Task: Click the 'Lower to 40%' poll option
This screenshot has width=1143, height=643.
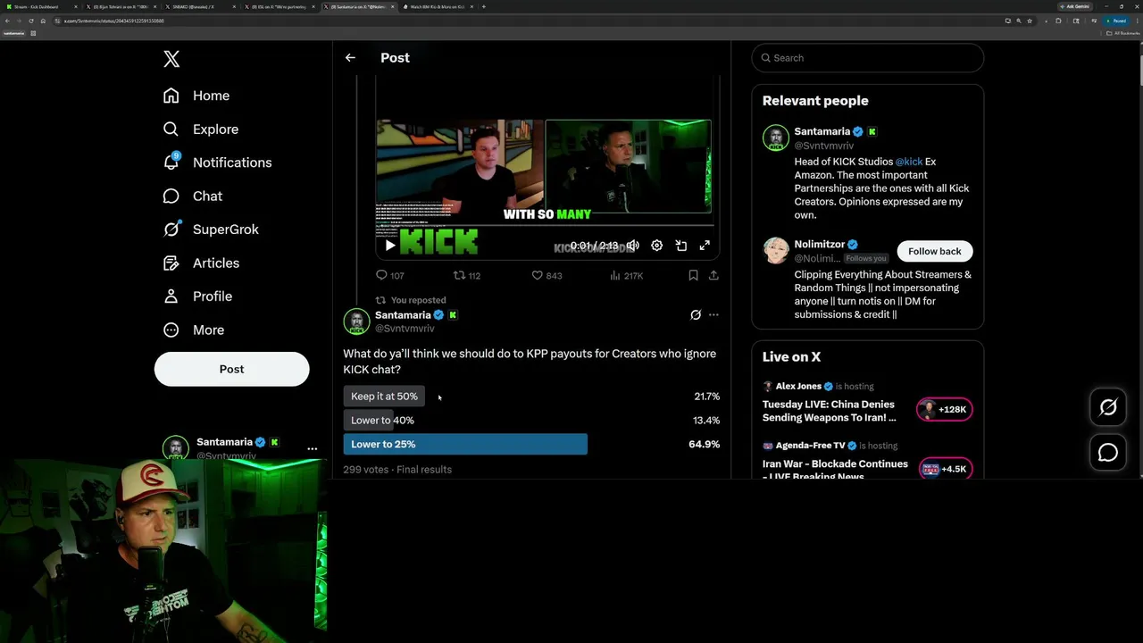Action: (x=382, y=420)
